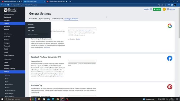Open the browser profile avatar

pyautogui.click(x=175, y=5)
